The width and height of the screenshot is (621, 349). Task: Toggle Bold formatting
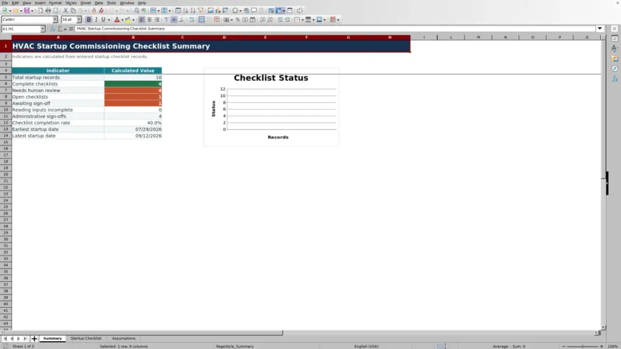pos(89,19)
